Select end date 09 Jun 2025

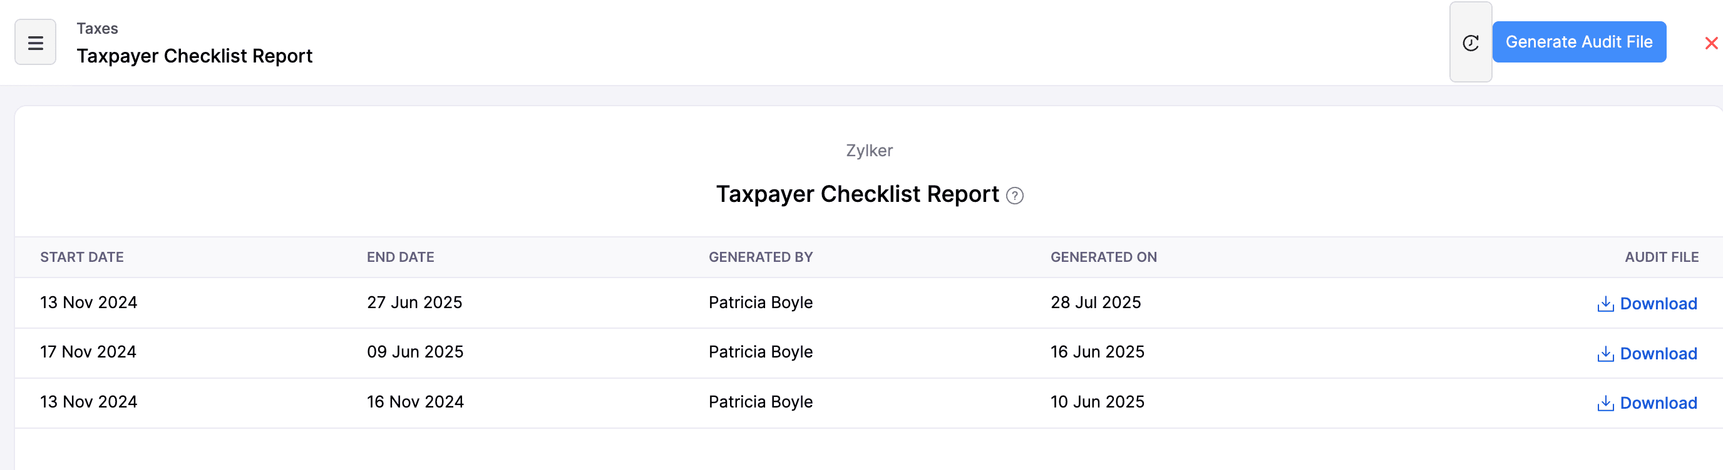point(414,352)
